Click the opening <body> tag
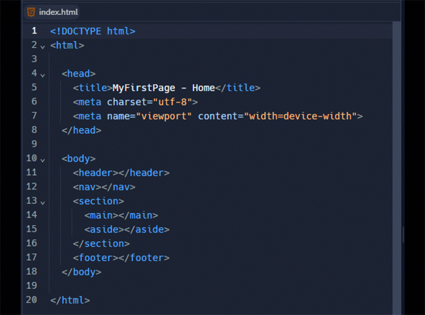425x315 pixels. pos(79,159)
